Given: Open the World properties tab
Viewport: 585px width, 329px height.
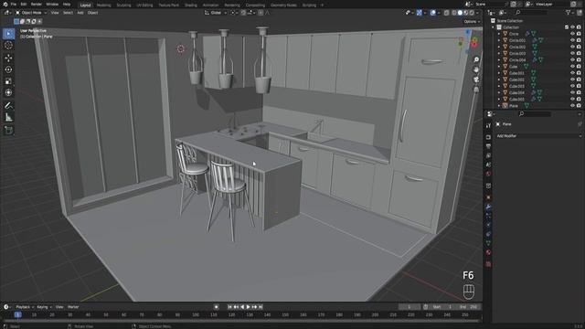Looking at the screenshot, I should pyautogui.click(x=488, y=174).
